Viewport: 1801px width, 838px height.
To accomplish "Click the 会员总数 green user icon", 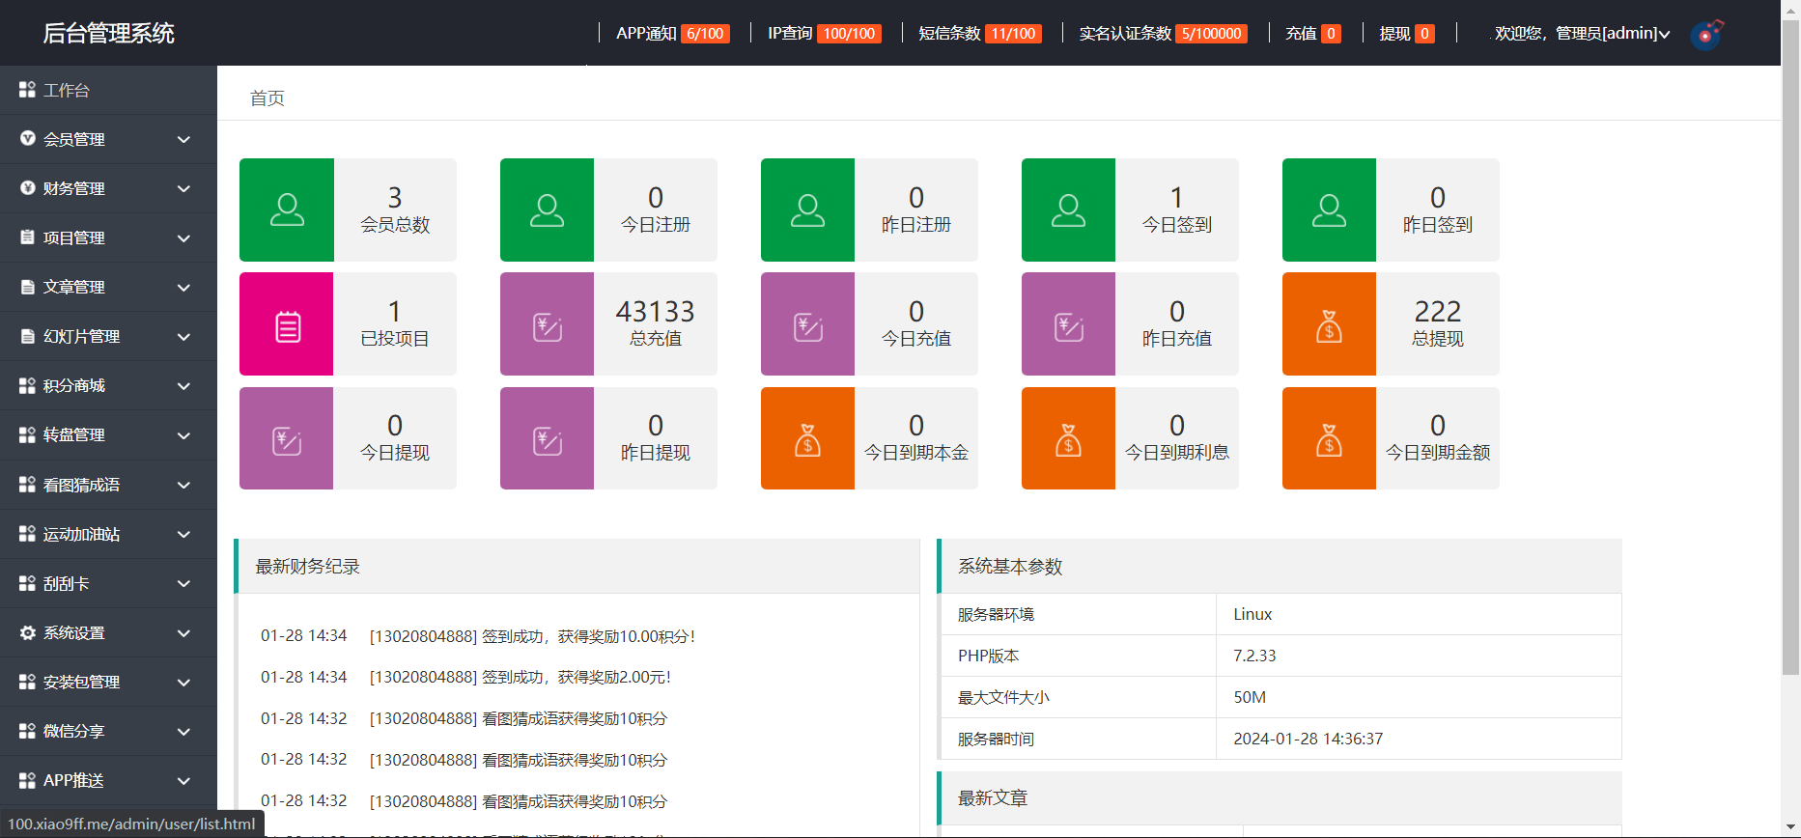I will (x=287, y=209).
